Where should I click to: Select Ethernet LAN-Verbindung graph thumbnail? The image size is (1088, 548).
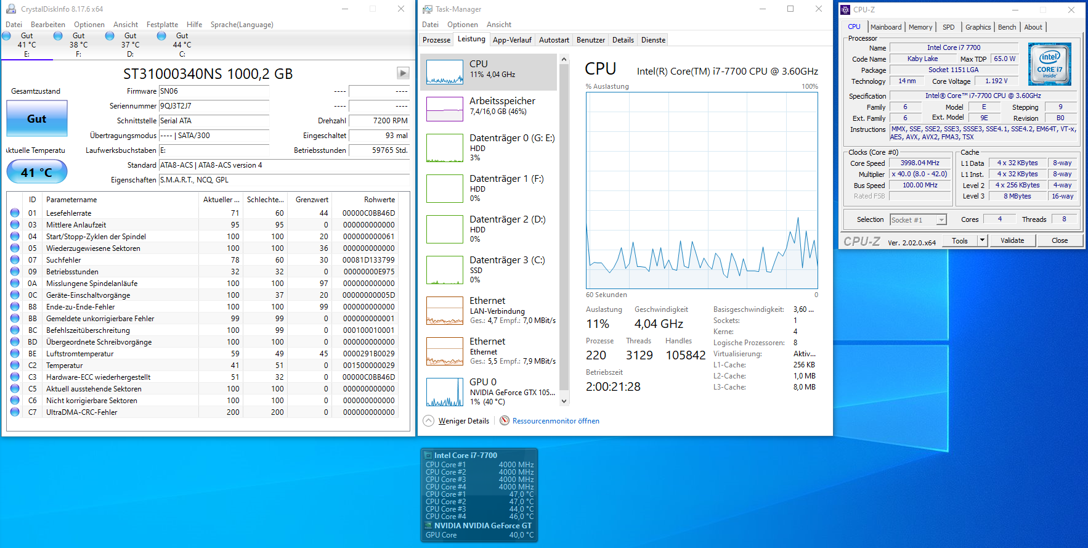coord(445,311)
